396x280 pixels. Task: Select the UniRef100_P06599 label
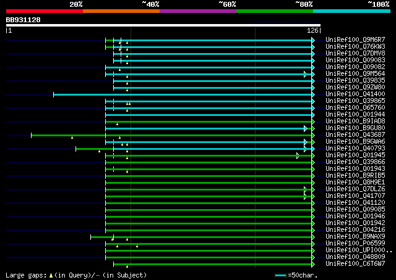point(355,244)
